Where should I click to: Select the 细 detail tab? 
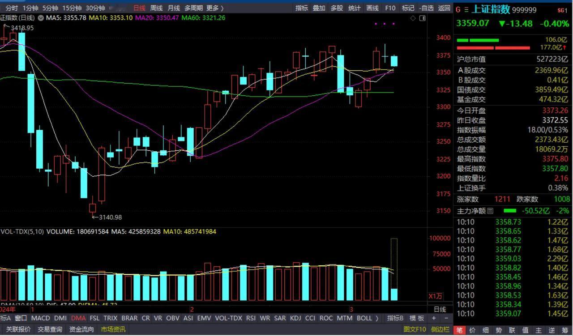486,330
